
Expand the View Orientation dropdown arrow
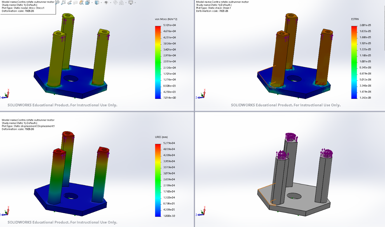pos(91,3)
